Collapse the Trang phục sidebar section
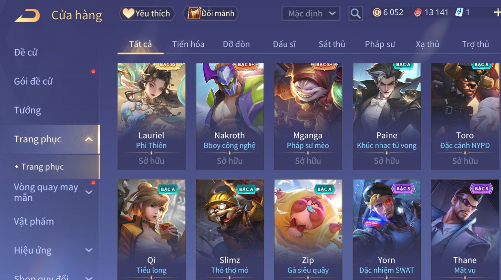 [89, 139]
